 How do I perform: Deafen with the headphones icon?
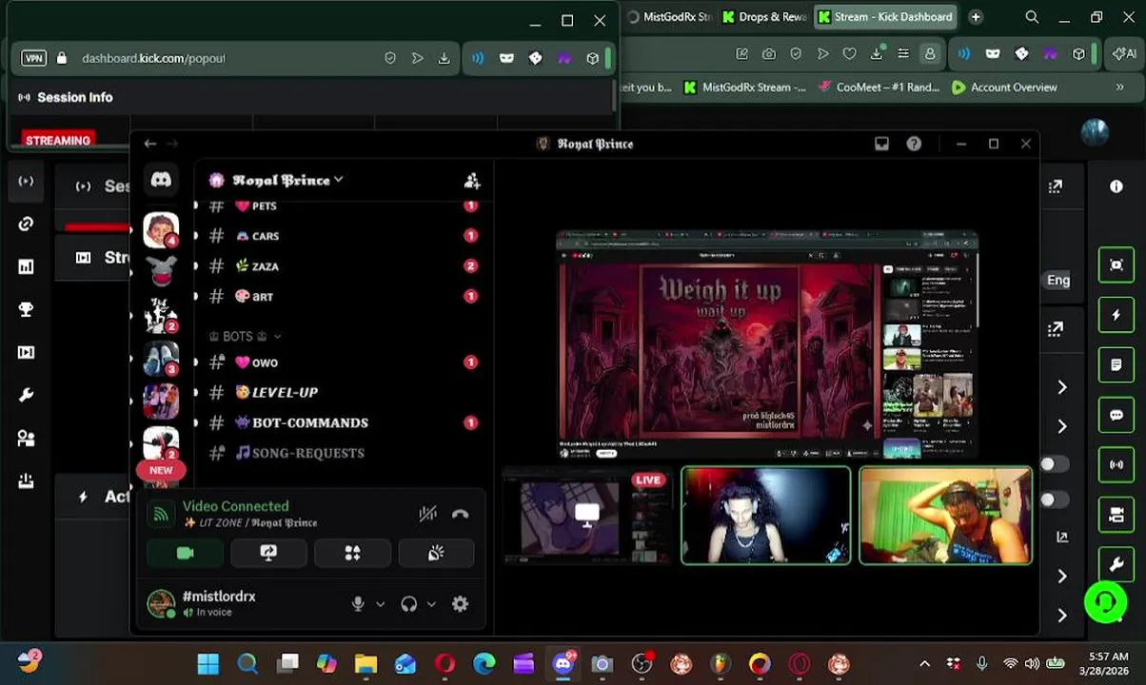pyautogui.click(x=409, y=603)
